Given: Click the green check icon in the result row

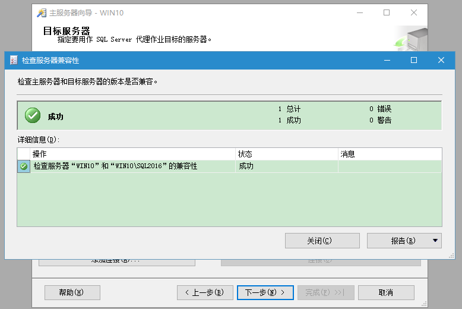Looking at the screenshot, I should (24, 166).
